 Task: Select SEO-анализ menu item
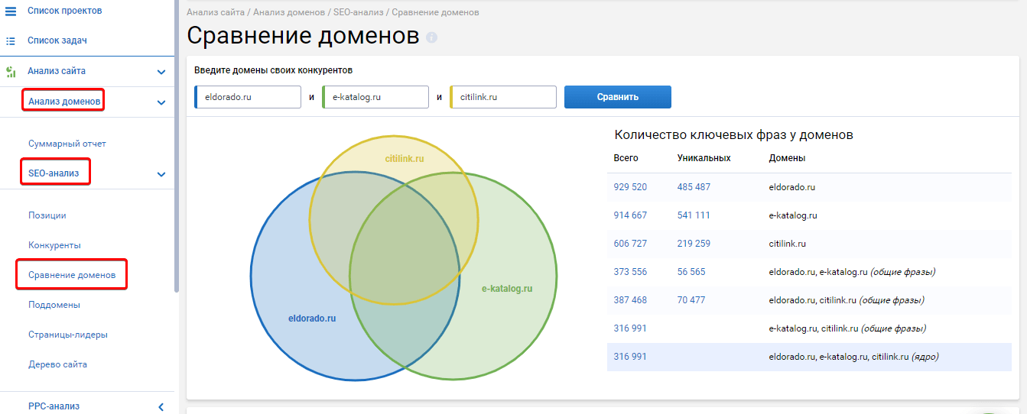[x=54, y=173]
